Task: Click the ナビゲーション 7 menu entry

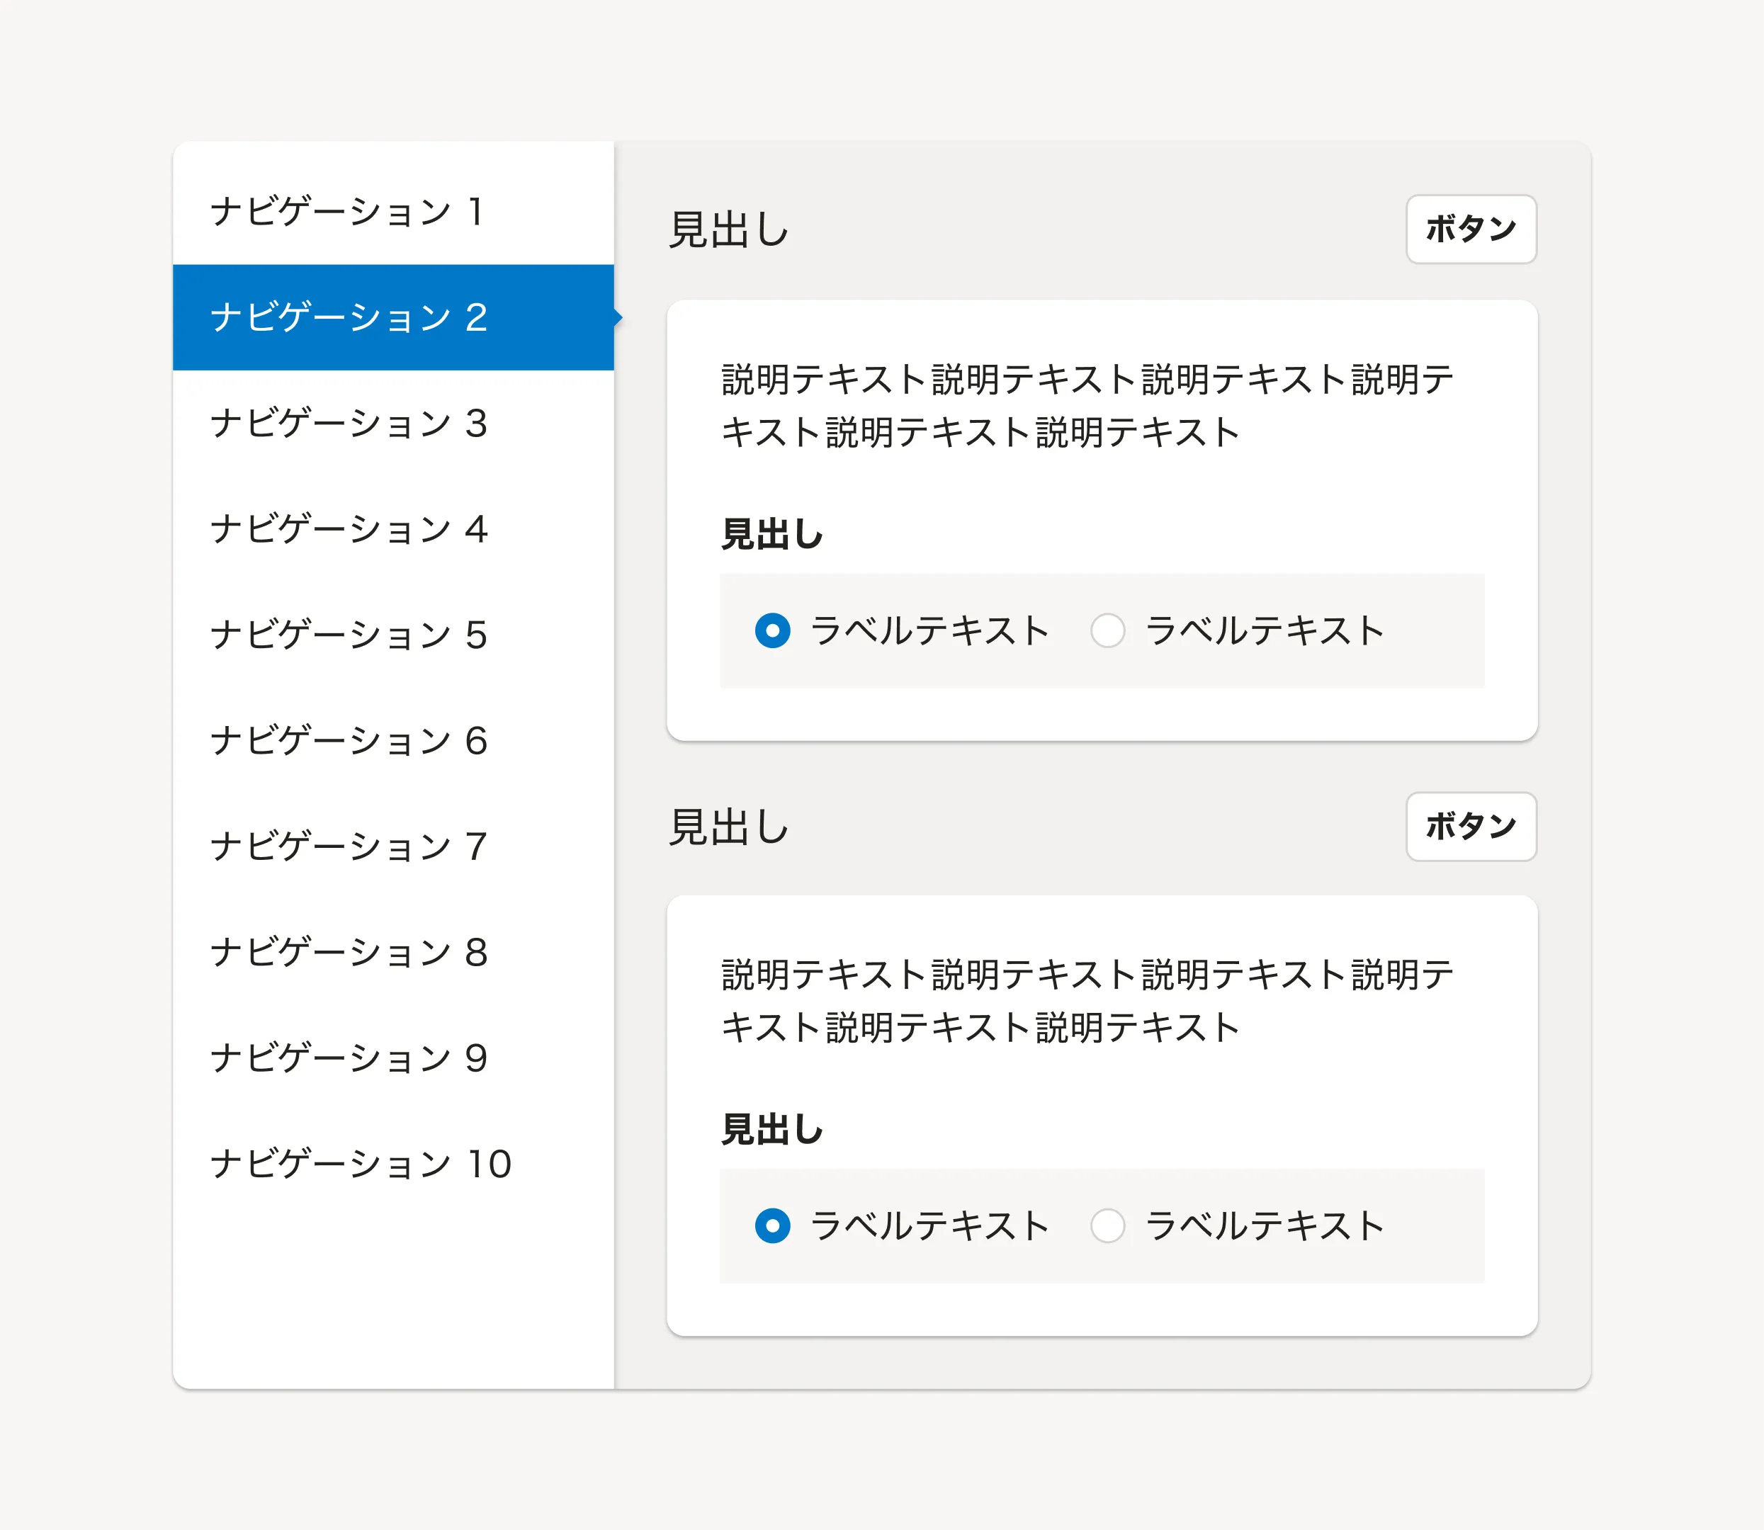Action: coord(349,847)
